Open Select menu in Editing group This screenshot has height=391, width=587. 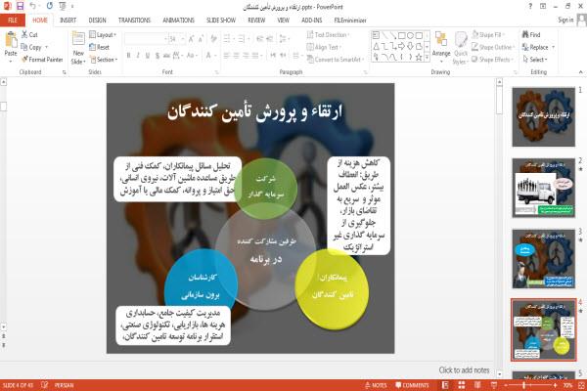535,60
